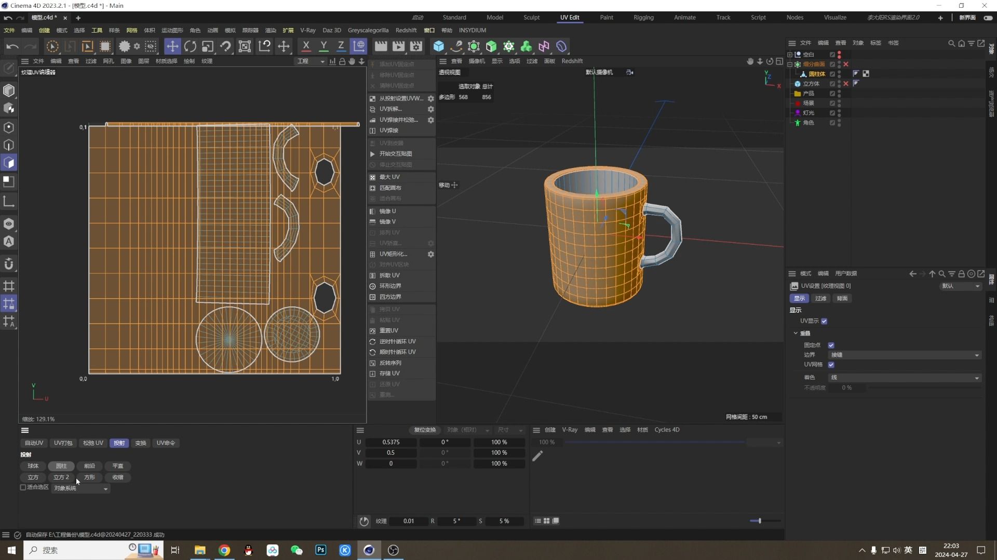
Task: Click the Rotate tool icon
Action: tap(190, 46)
